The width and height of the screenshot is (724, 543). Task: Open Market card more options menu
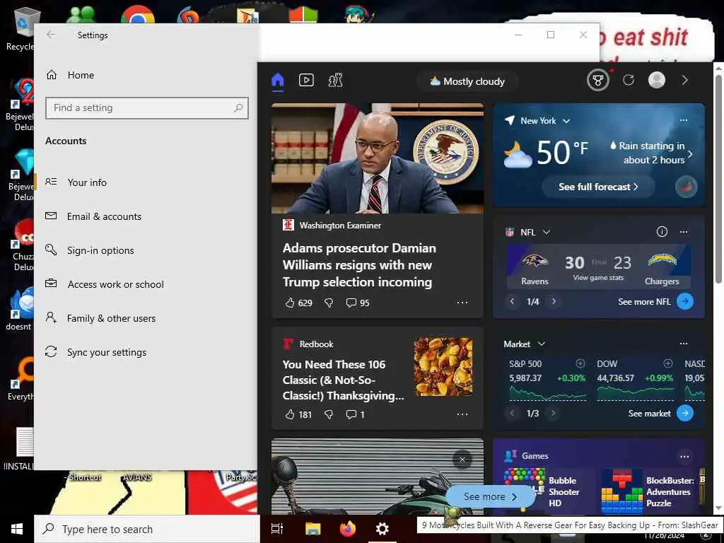tap(684, 344)
